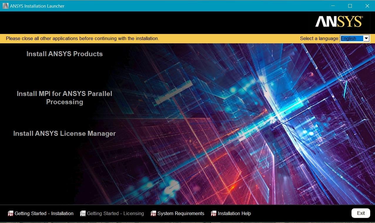
Task: Click PDF icon for Installation Help
Action: [x=214, y=213]
